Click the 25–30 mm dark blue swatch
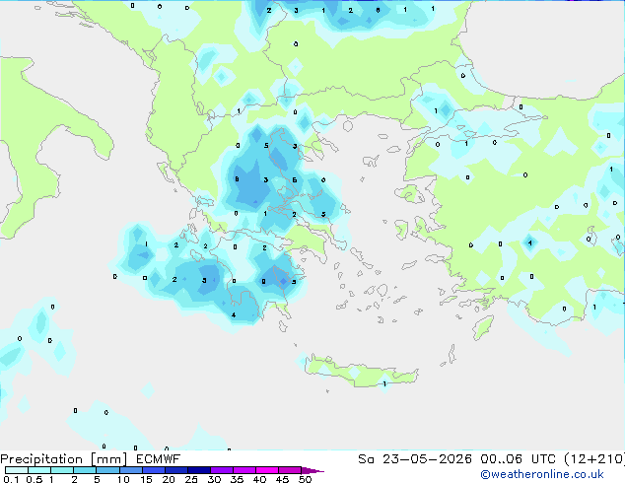 [x=198, y=470]
